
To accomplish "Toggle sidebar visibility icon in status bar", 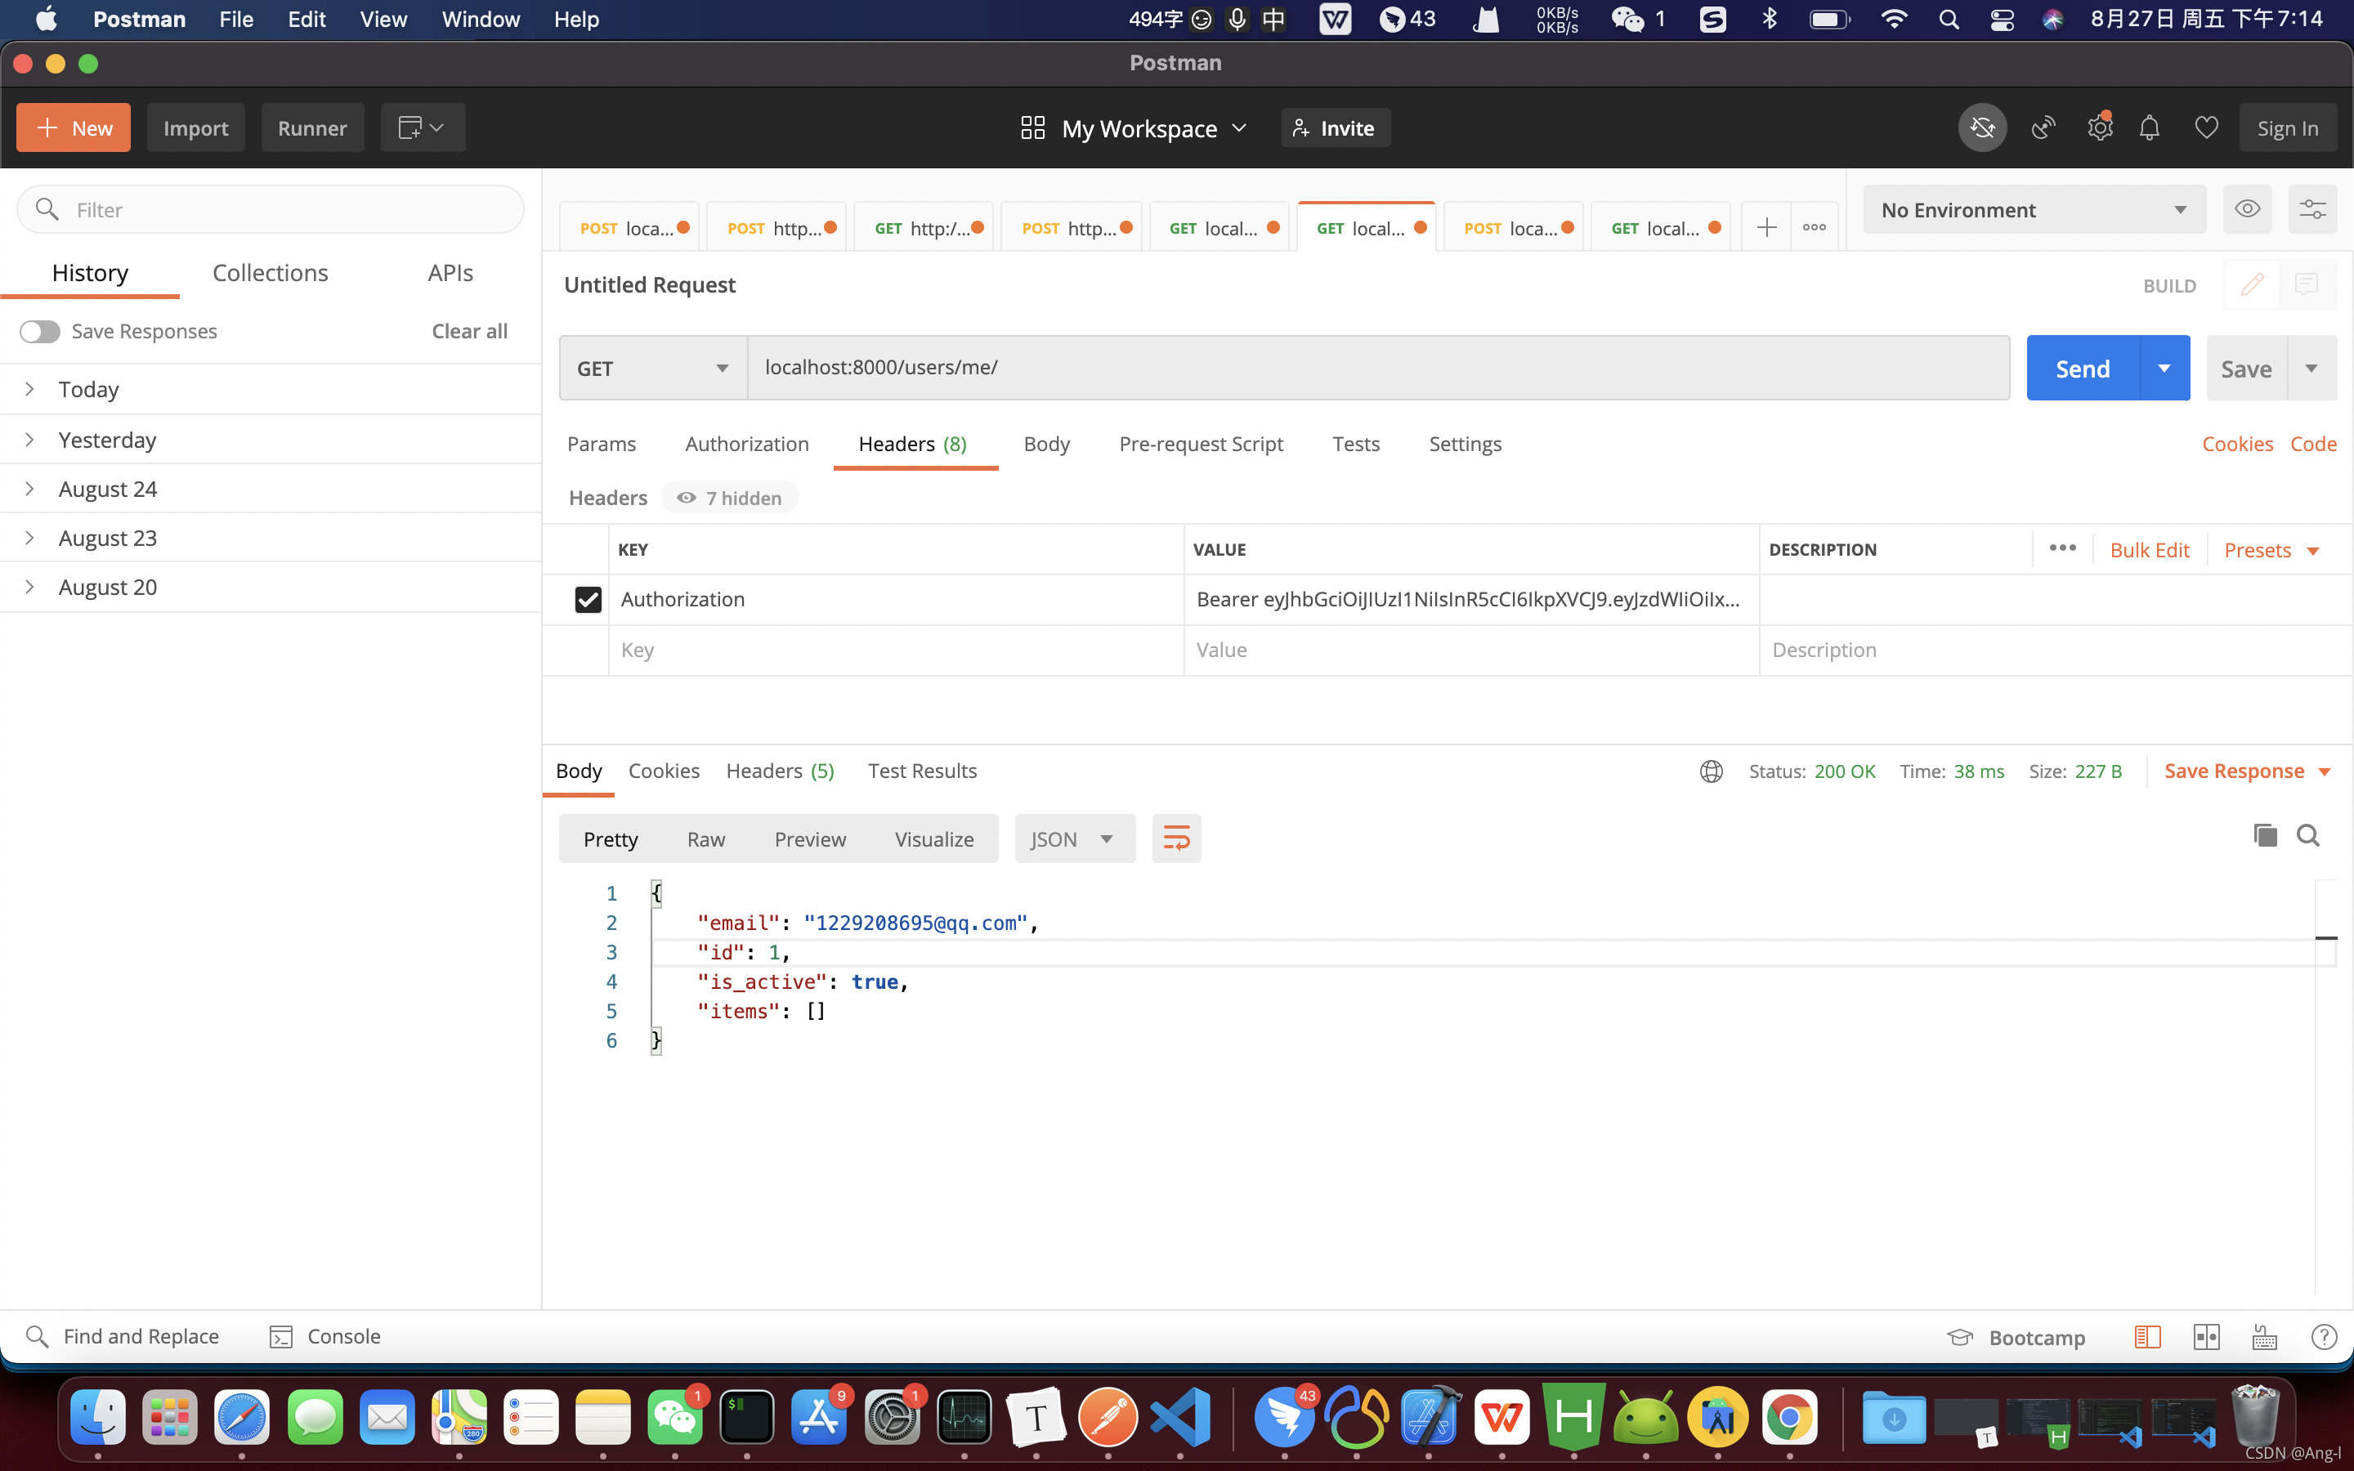I will (x=2148, y=1337).
